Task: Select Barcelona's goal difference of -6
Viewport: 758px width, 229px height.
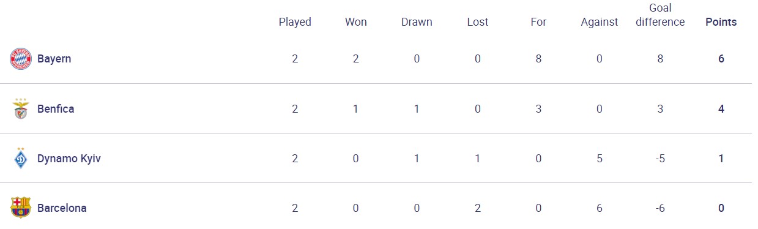Action: click(x=660, y=208)
